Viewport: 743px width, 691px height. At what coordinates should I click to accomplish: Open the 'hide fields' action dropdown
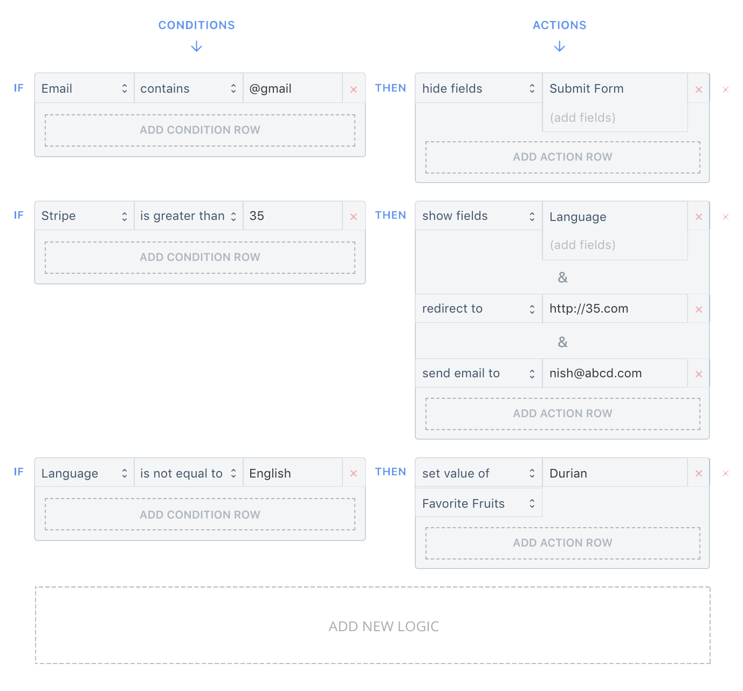pyautogui.click(x=478, y=88)
